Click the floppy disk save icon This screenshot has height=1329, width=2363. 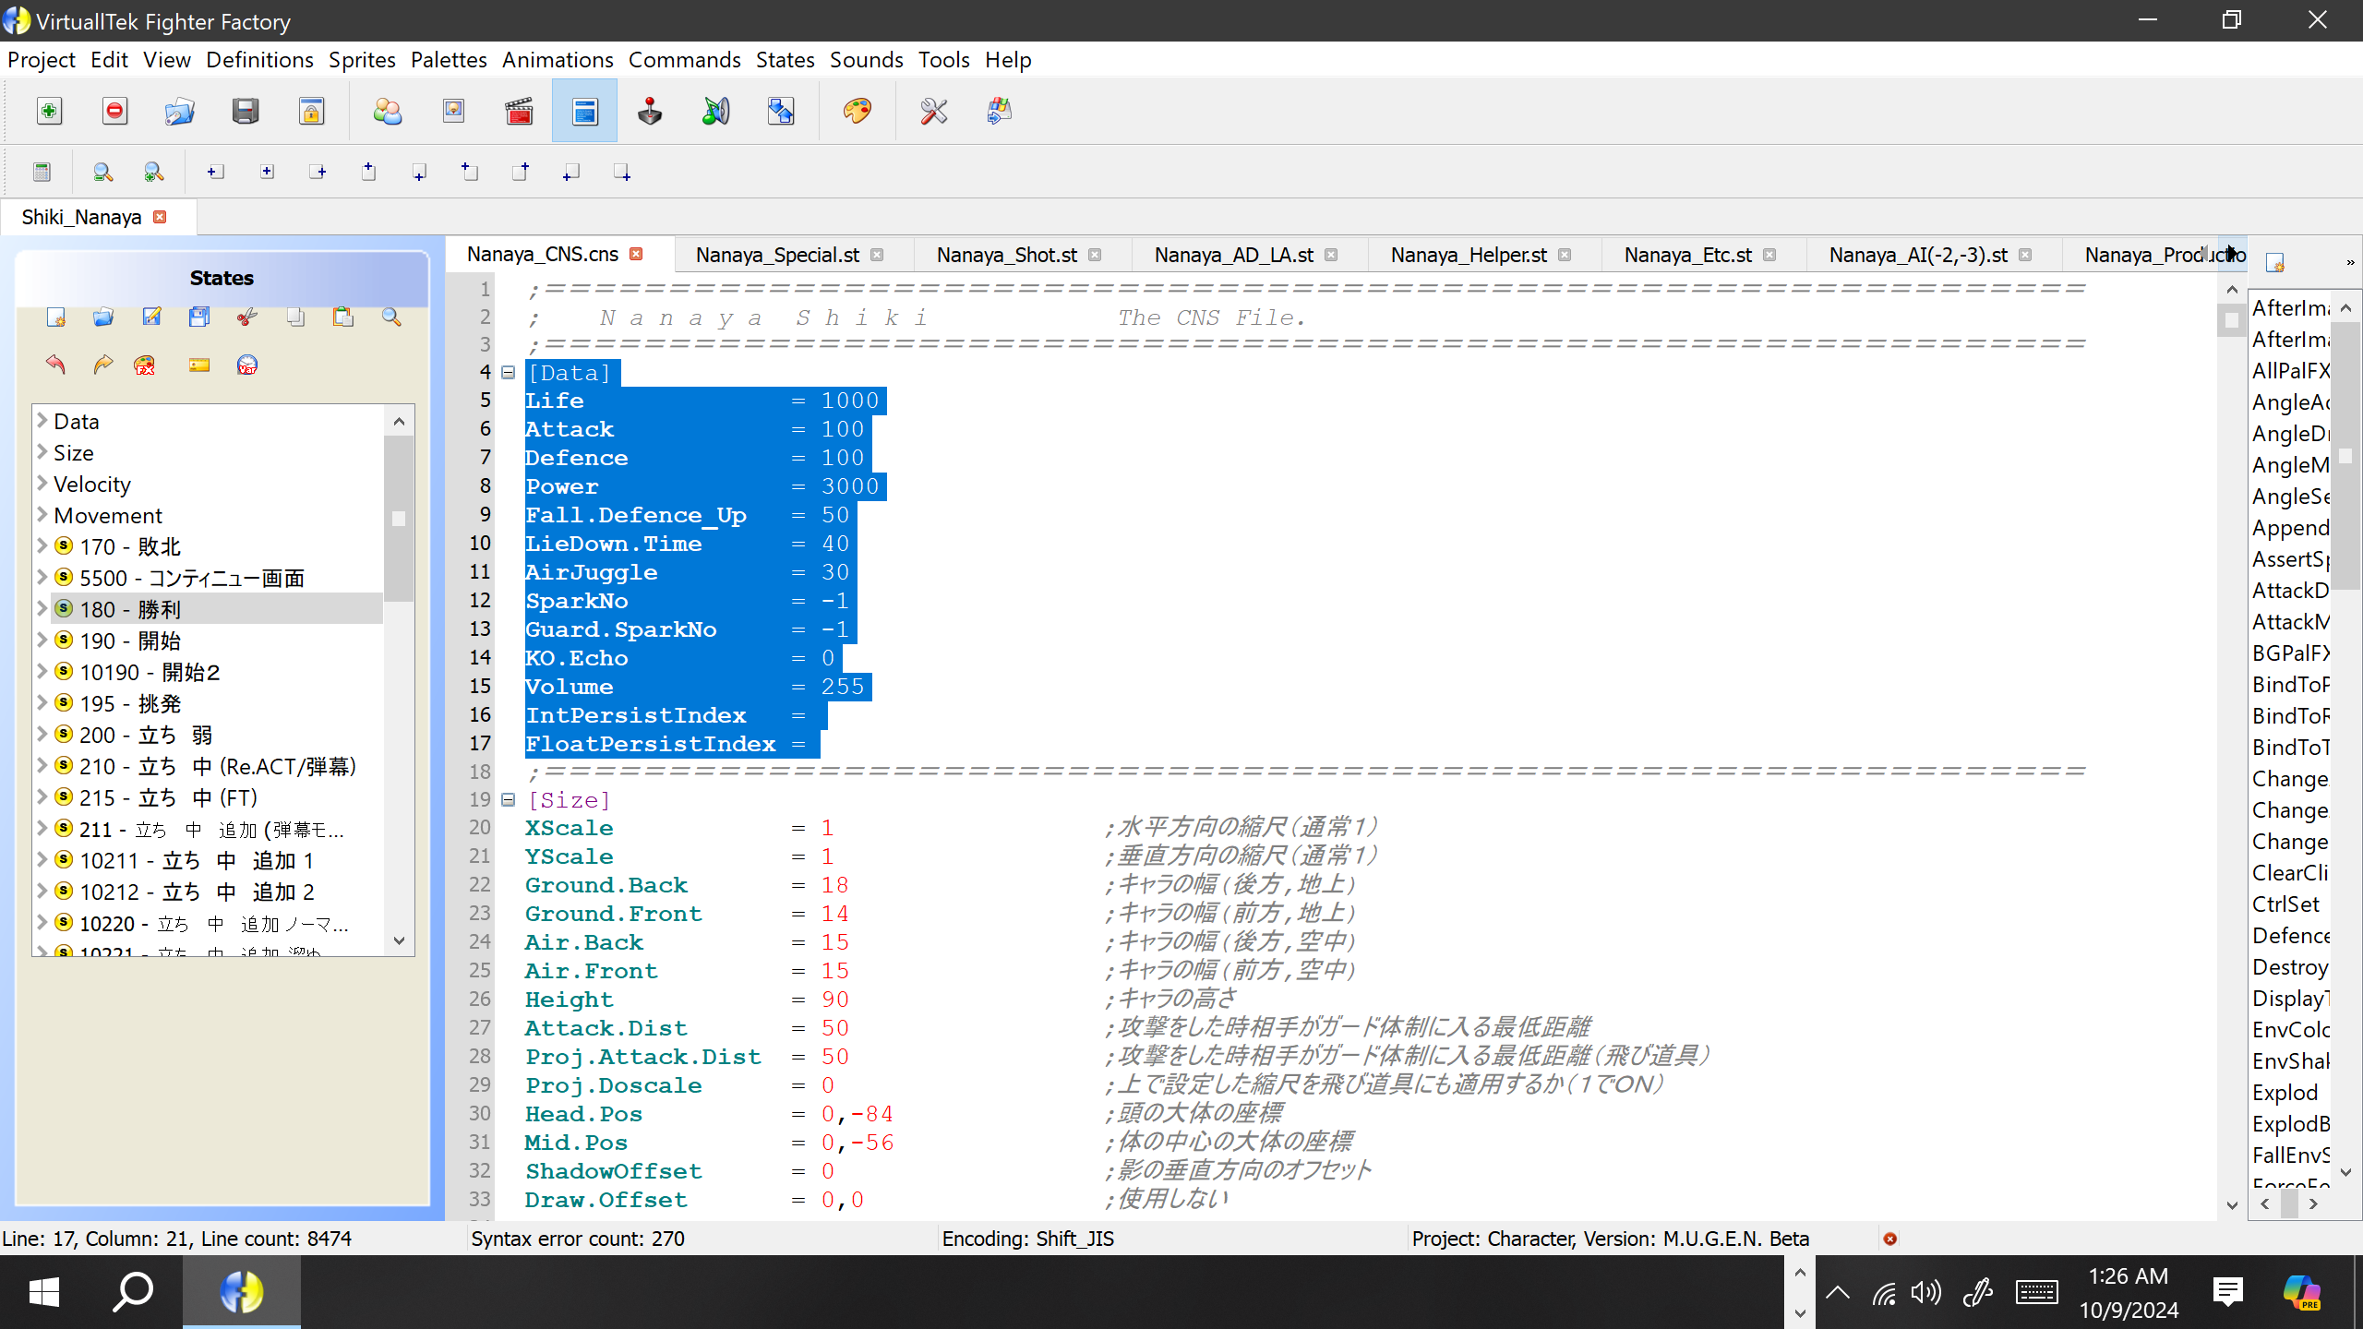(245, 112)
